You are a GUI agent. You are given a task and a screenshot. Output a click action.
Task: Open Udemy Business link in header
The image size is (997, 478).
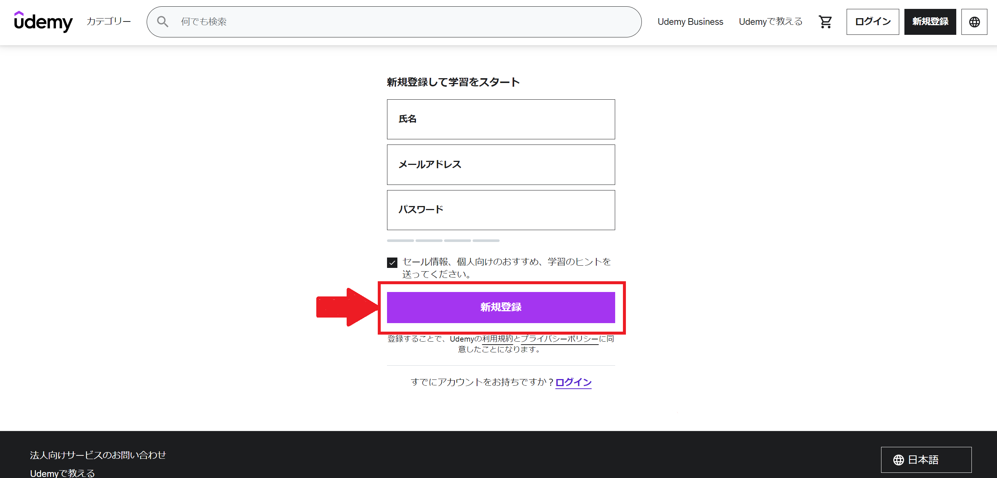point(690,22)
